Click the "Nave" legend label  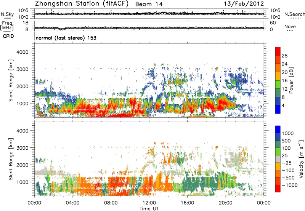click(x=290, y=27)
